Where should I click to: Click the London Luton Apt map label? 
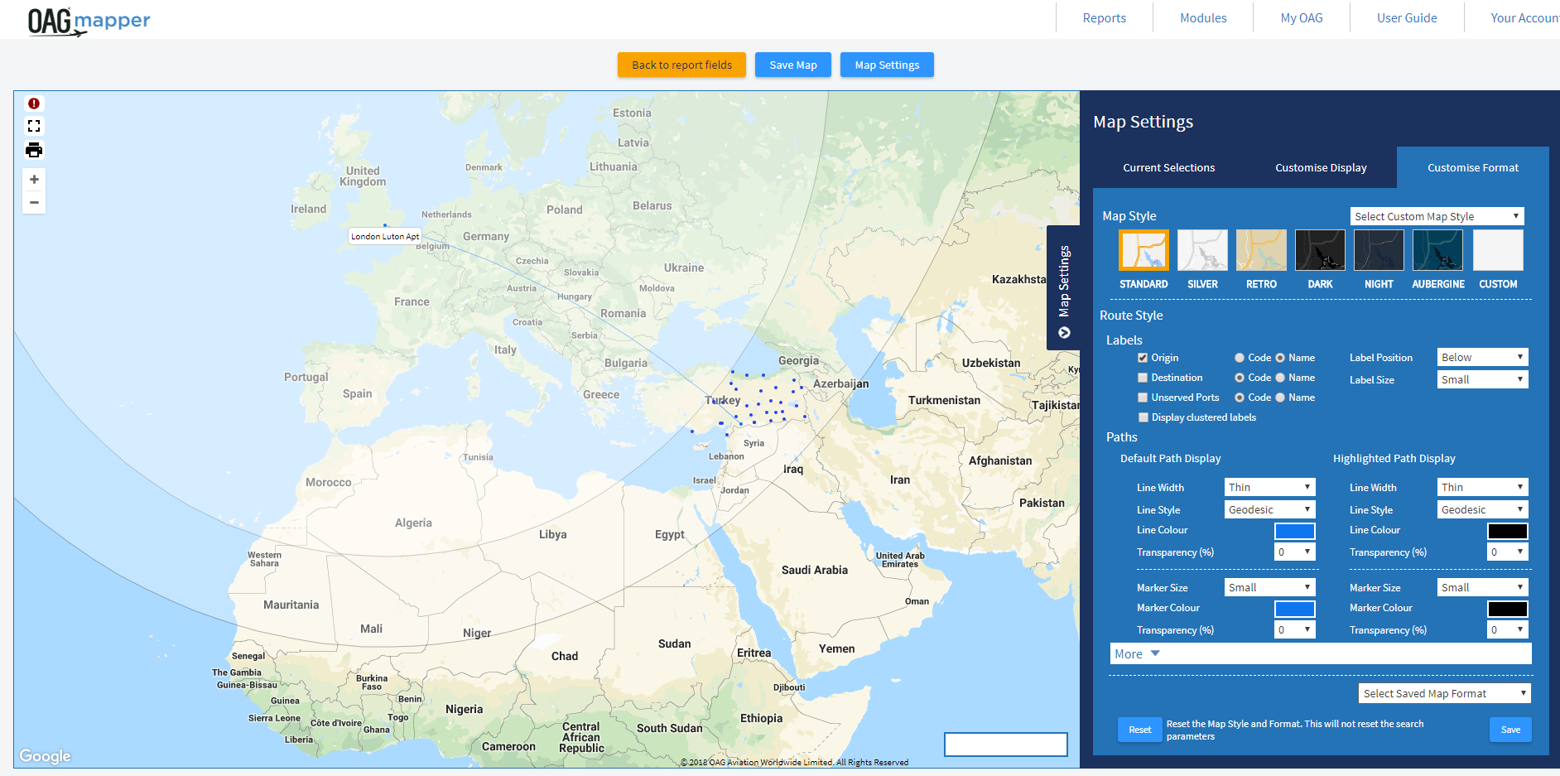click(385, 236)
